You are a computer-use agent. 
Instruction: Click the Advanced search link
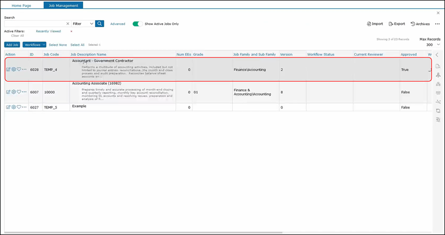[x=117, y=24]
